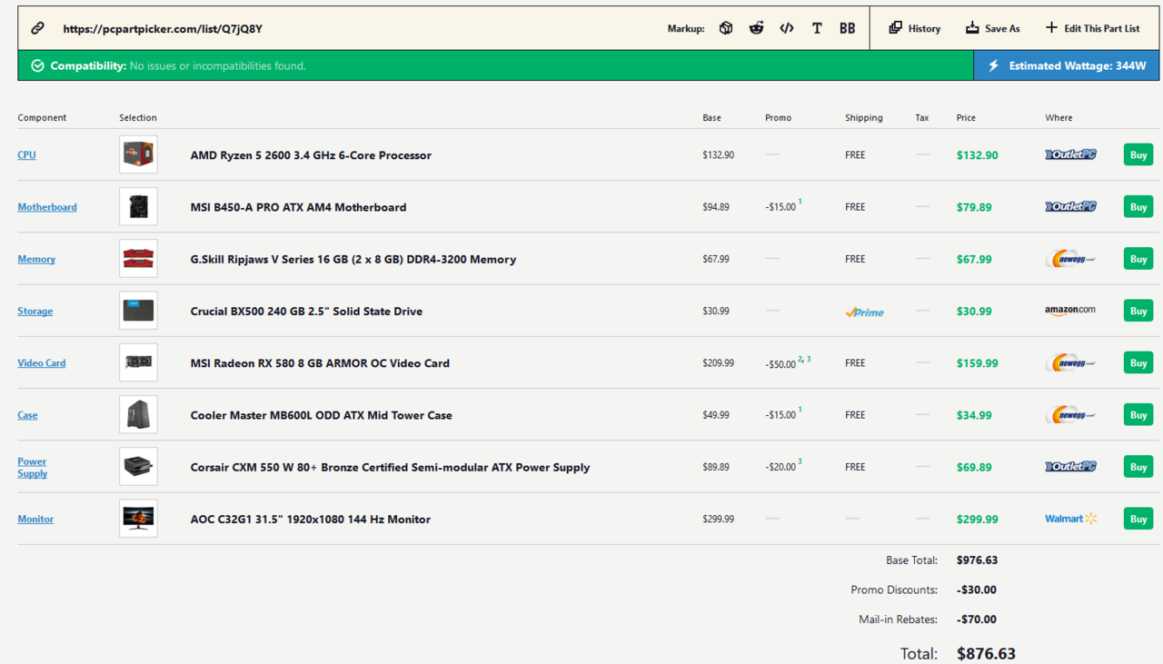Open G.Skill Ripjaws V memory name
The height and width of the screenshot is (664, 1163).
point(353,259)
